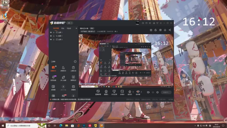Open Microsoft Edge from taskbar
This screenshot has height=128, width=227.
[x=61, y=125]
